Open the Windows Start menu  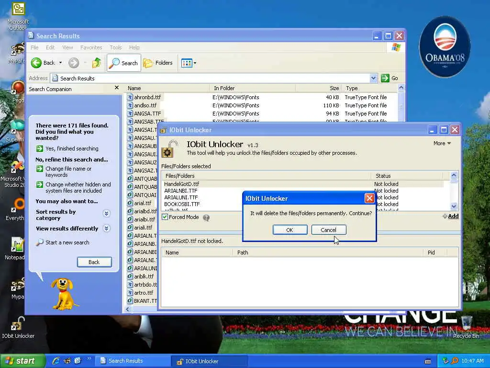[x=22, y=361]
